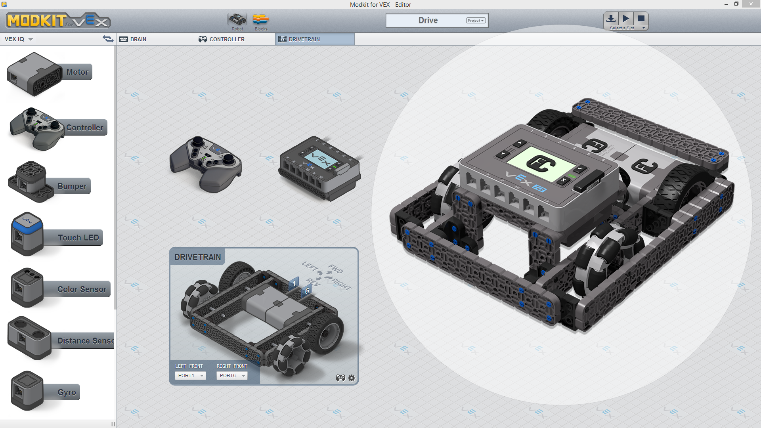Download the program to the robot

611,18
